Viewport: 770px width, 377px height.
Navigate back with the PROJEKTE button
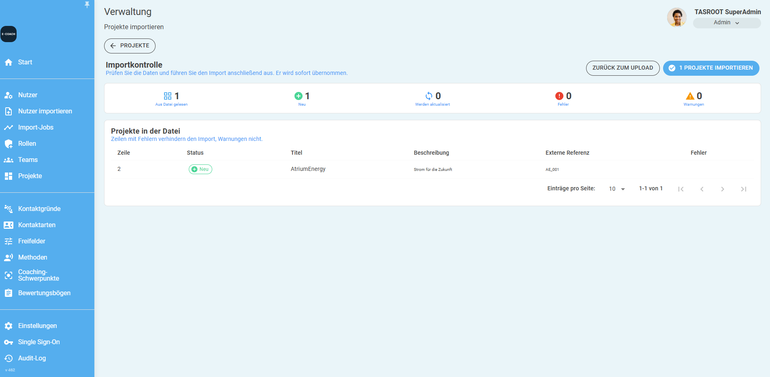click(130, 46)
